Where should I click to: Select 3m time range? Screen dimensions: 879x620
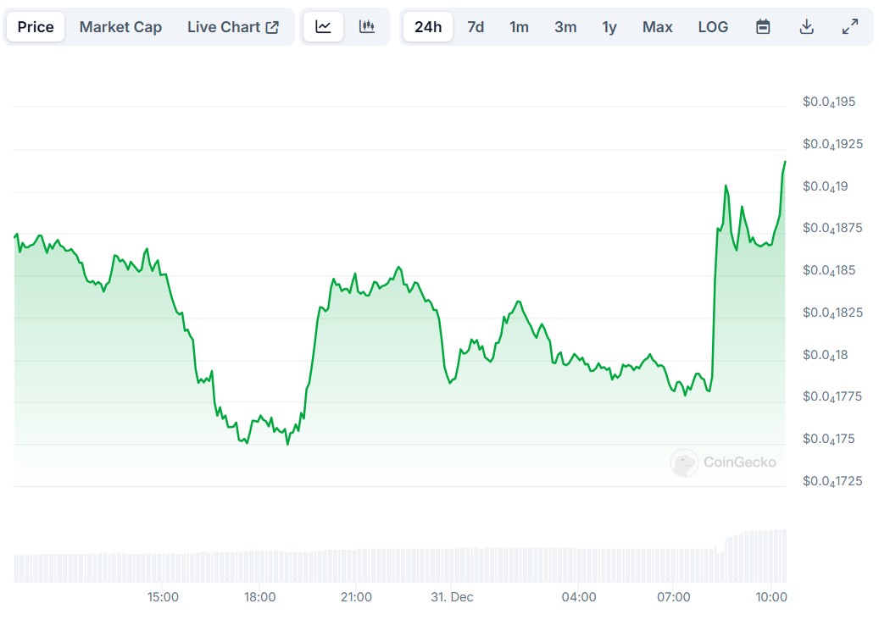[565, 27]
